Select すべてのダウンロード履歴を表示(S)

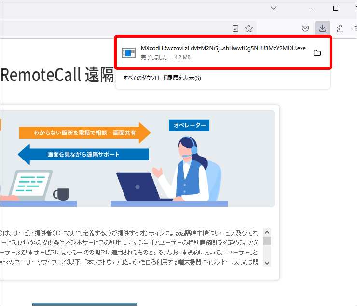click(162, 78)
